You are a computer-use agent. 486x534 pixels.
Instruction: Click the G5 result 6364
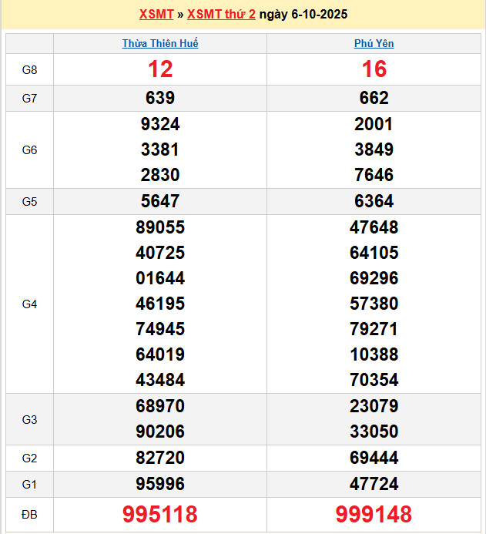click(x=374, y=202)
